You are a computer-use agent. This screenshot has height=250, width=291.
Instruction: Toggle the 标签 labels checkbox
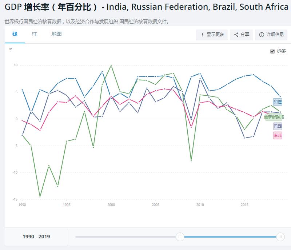point(272,51)
